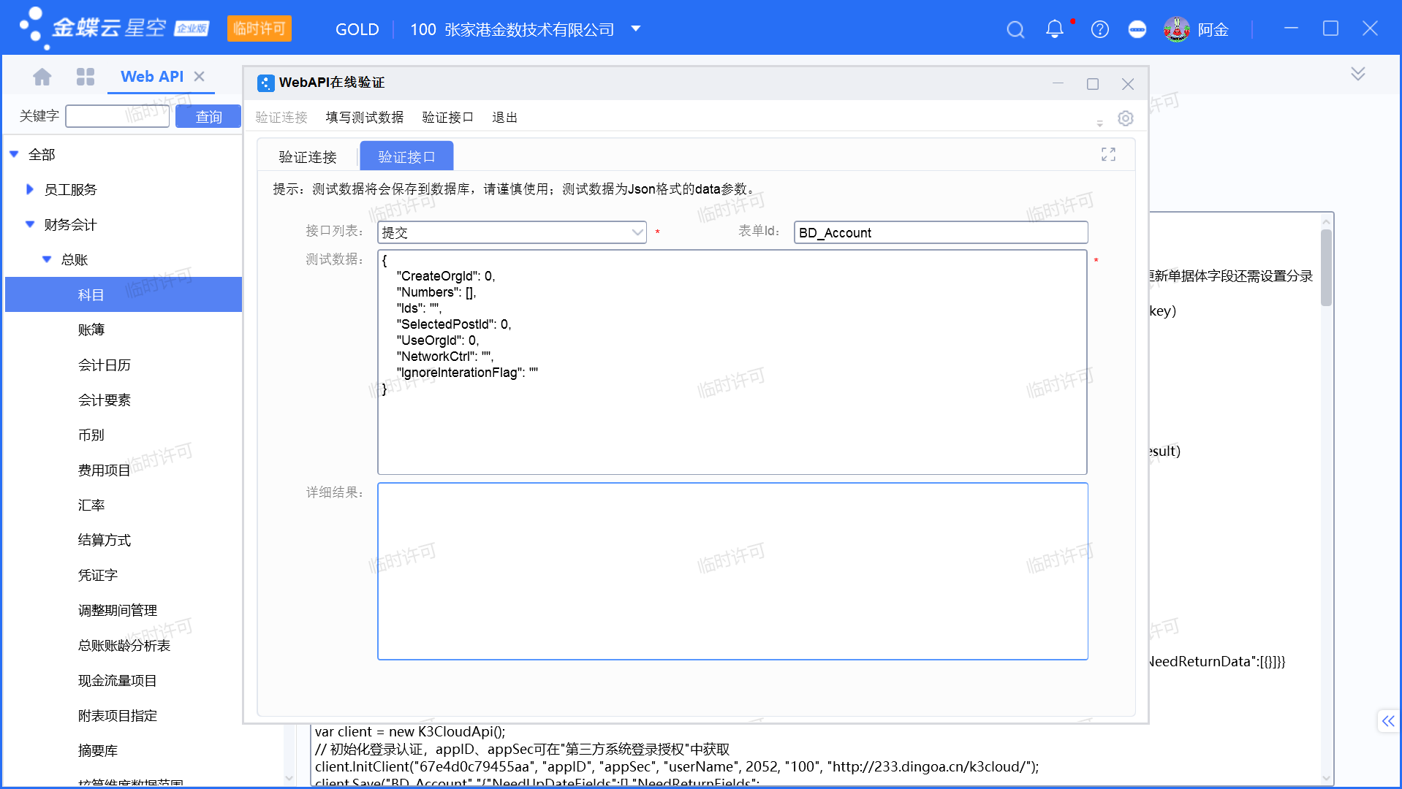Click the right panel vertical scrollbar thumb

[1326, 267]
